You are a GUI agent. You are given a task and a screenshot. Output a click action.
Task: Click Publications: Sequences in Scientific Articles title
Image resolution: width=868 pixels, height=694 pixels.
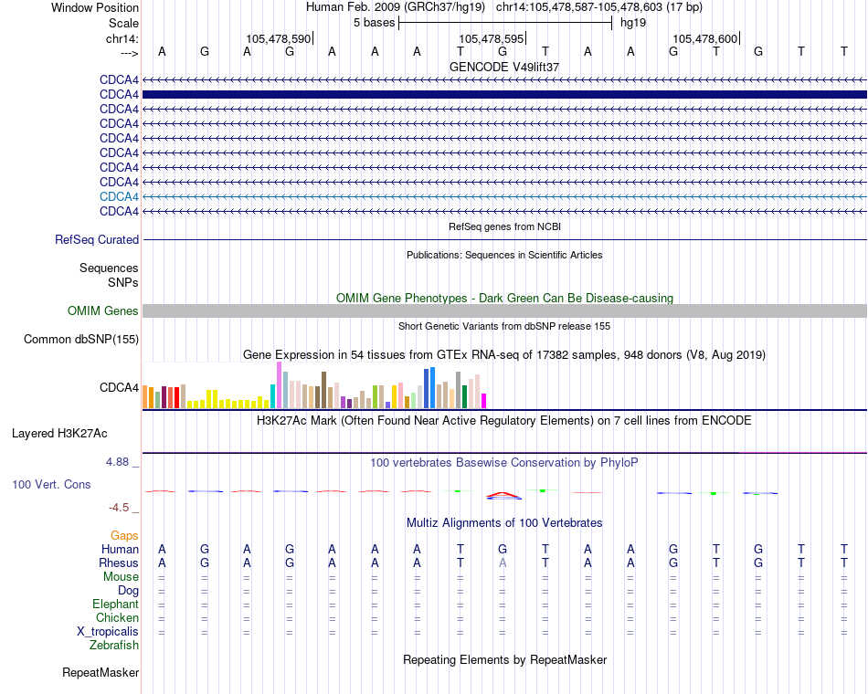504,255
